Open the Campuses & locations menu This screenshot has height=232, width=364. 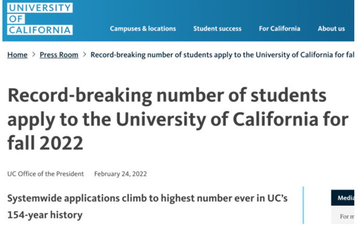pos(143,29)
